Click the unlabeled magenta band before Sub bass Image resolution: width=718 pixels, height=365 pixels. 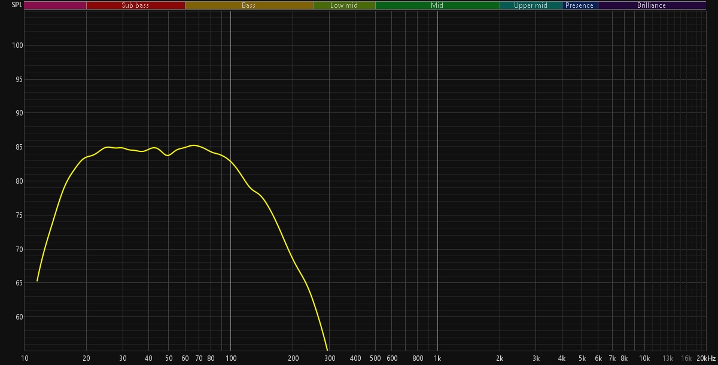pos(55,5)
